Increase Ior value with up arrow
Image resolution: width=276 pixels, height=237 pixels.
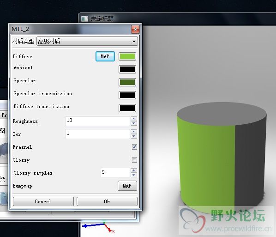pyautogui.click(x=133, y=132)
